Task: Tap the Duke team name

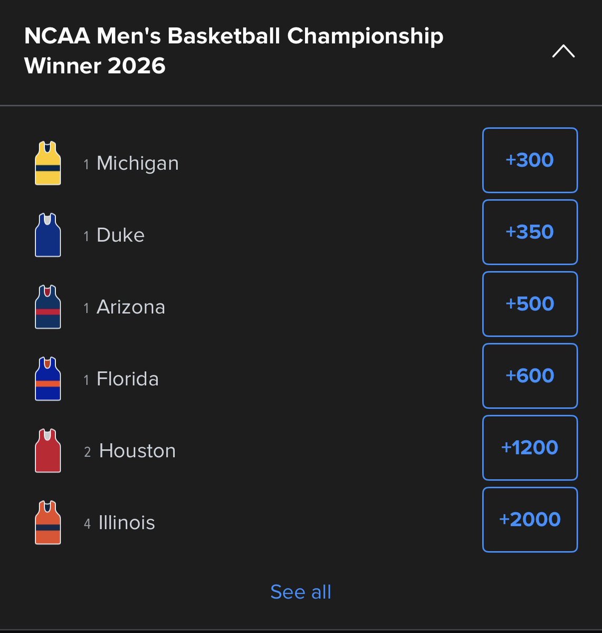Action: click(120, 235)
